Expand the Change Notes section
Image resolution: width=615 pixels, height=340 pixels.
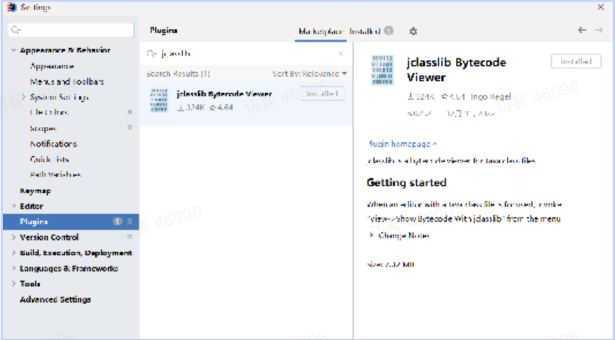(372, 235)
